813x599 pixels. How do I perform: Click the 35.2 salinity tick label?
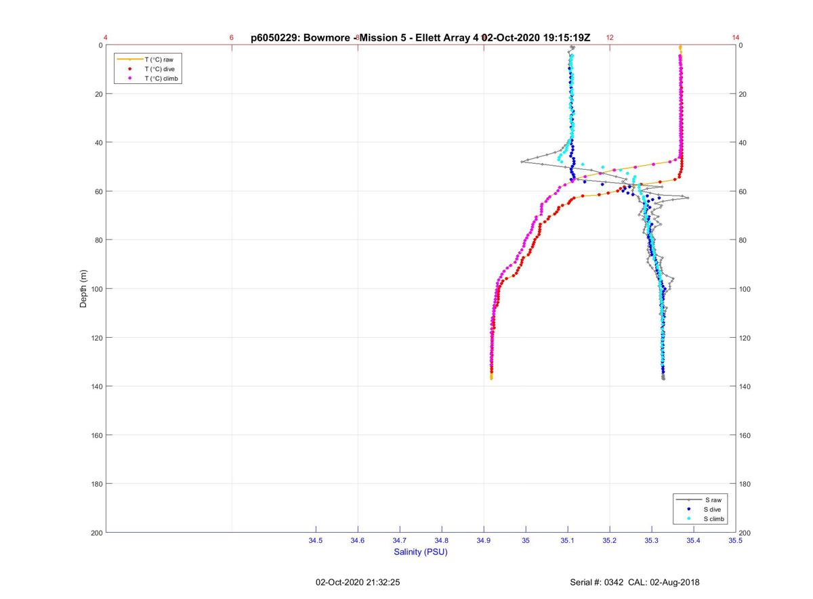pyautogui.click(x=610, y=541)
